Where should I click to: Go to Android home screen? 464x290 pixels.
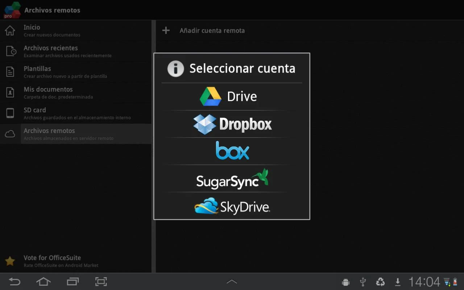pyautogui.click(x=43, y=282)
